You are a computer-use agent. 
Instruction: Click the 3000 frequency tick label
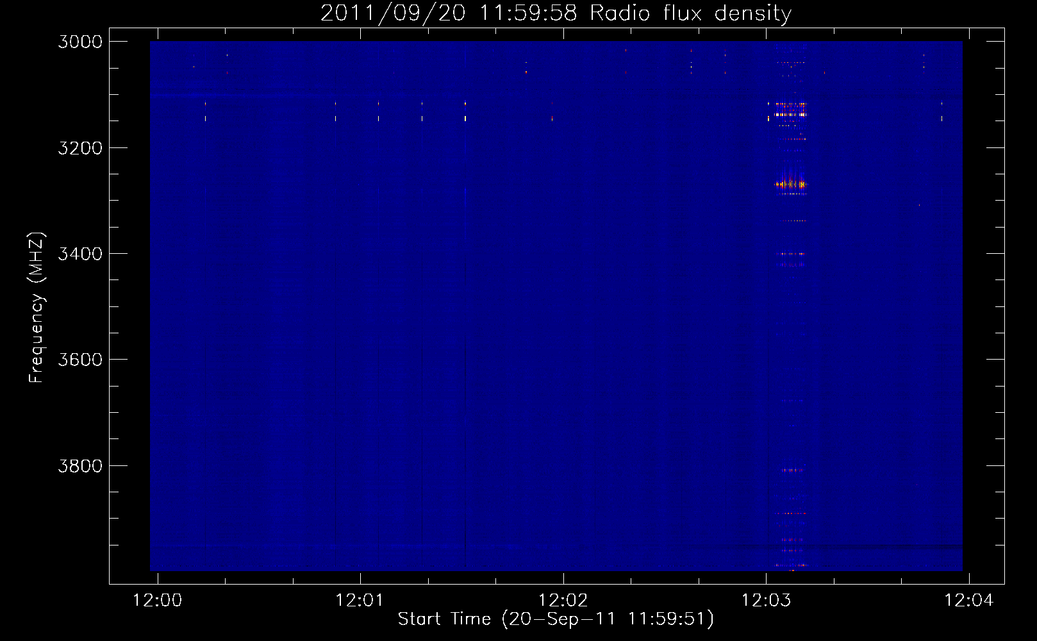[x=80, y=42]
